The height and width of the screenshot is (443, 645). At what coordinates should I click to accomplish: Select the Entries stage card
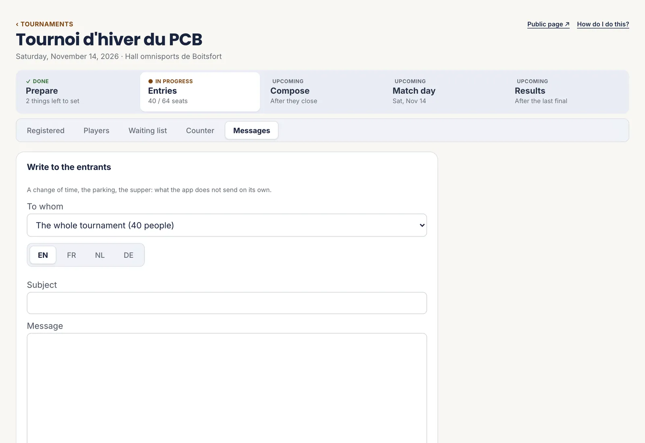(200, 92)
